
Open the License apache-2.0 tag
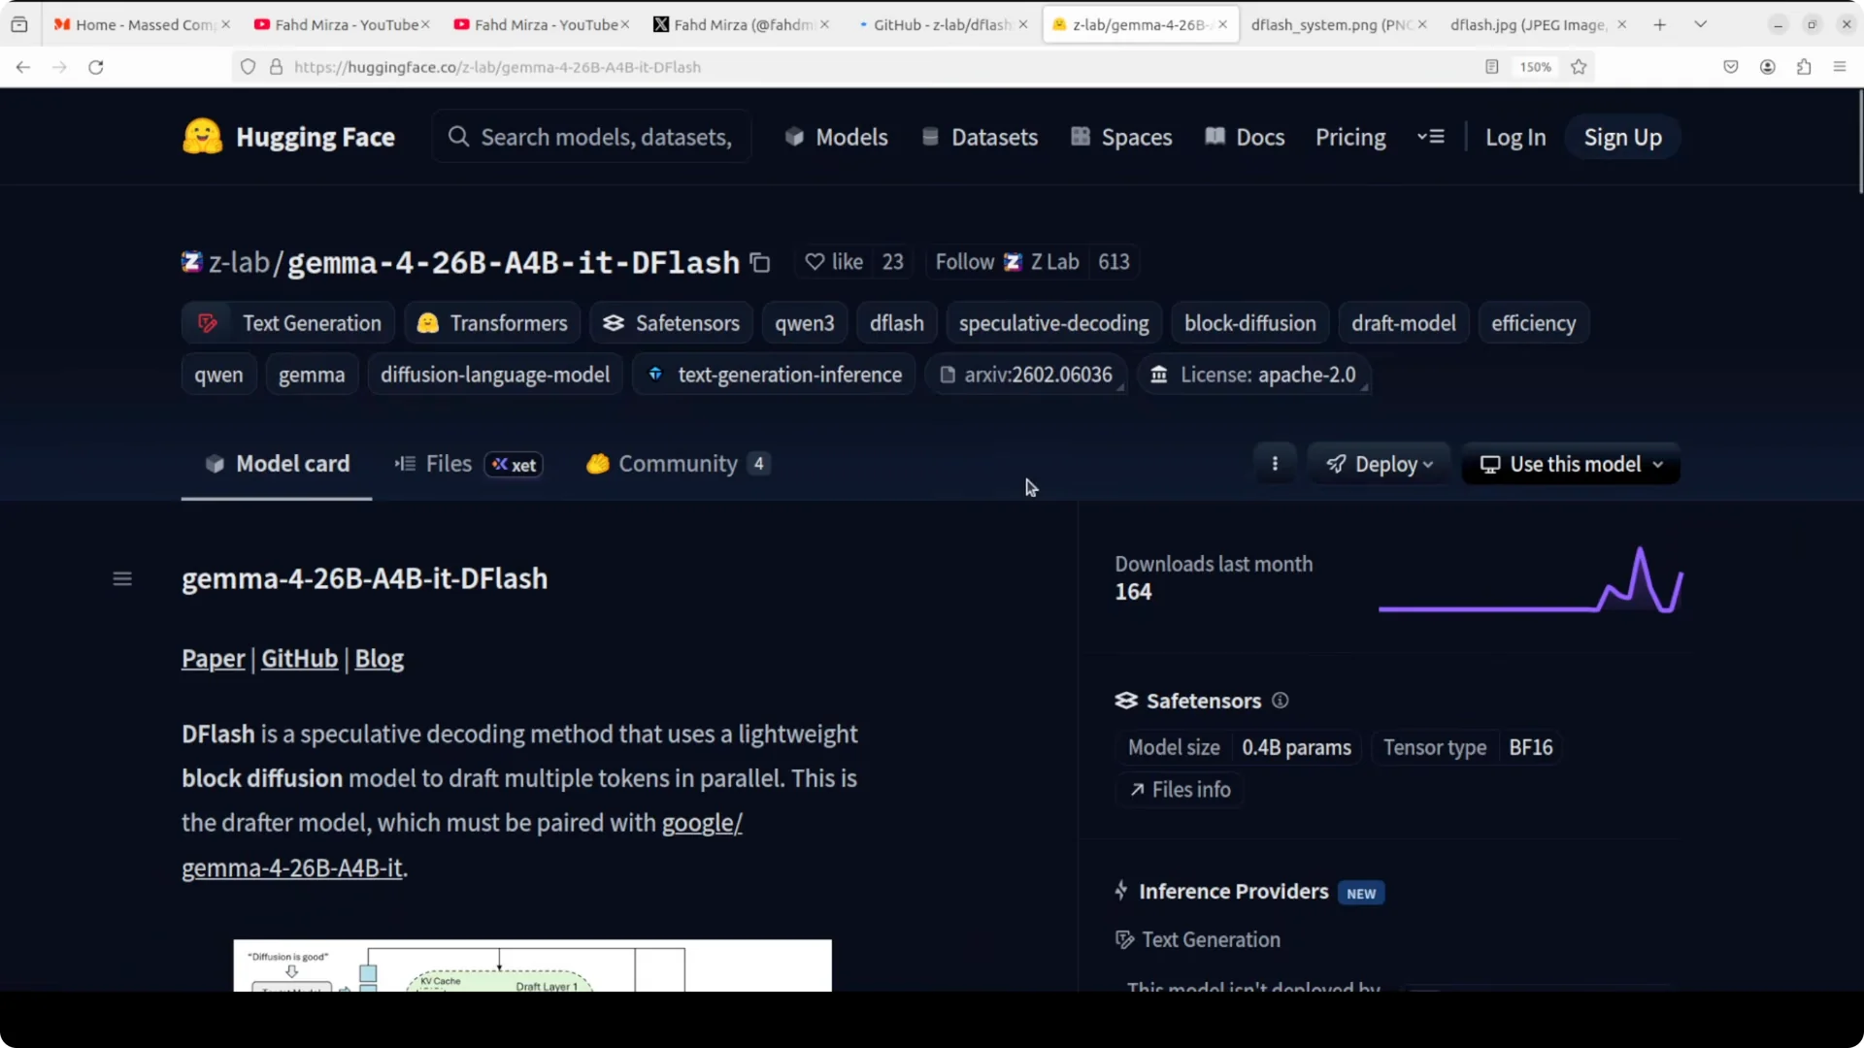tap(1254, 375)
